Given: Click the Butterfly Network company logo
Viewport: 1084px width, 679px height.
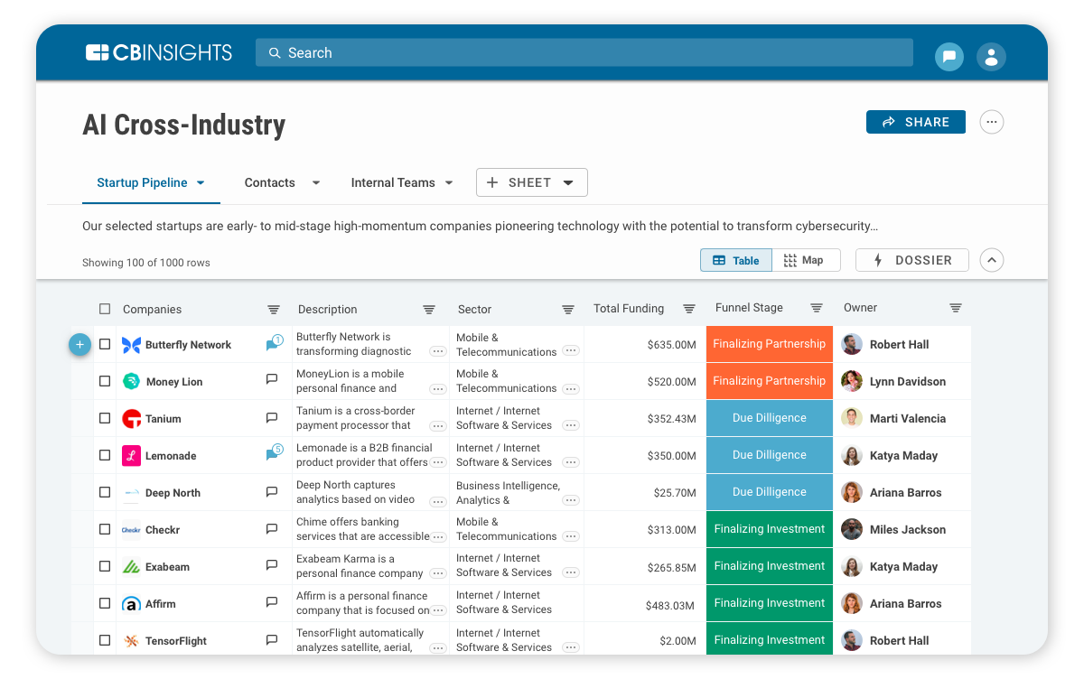Looking at the screenshot, I should coord(131,345).
